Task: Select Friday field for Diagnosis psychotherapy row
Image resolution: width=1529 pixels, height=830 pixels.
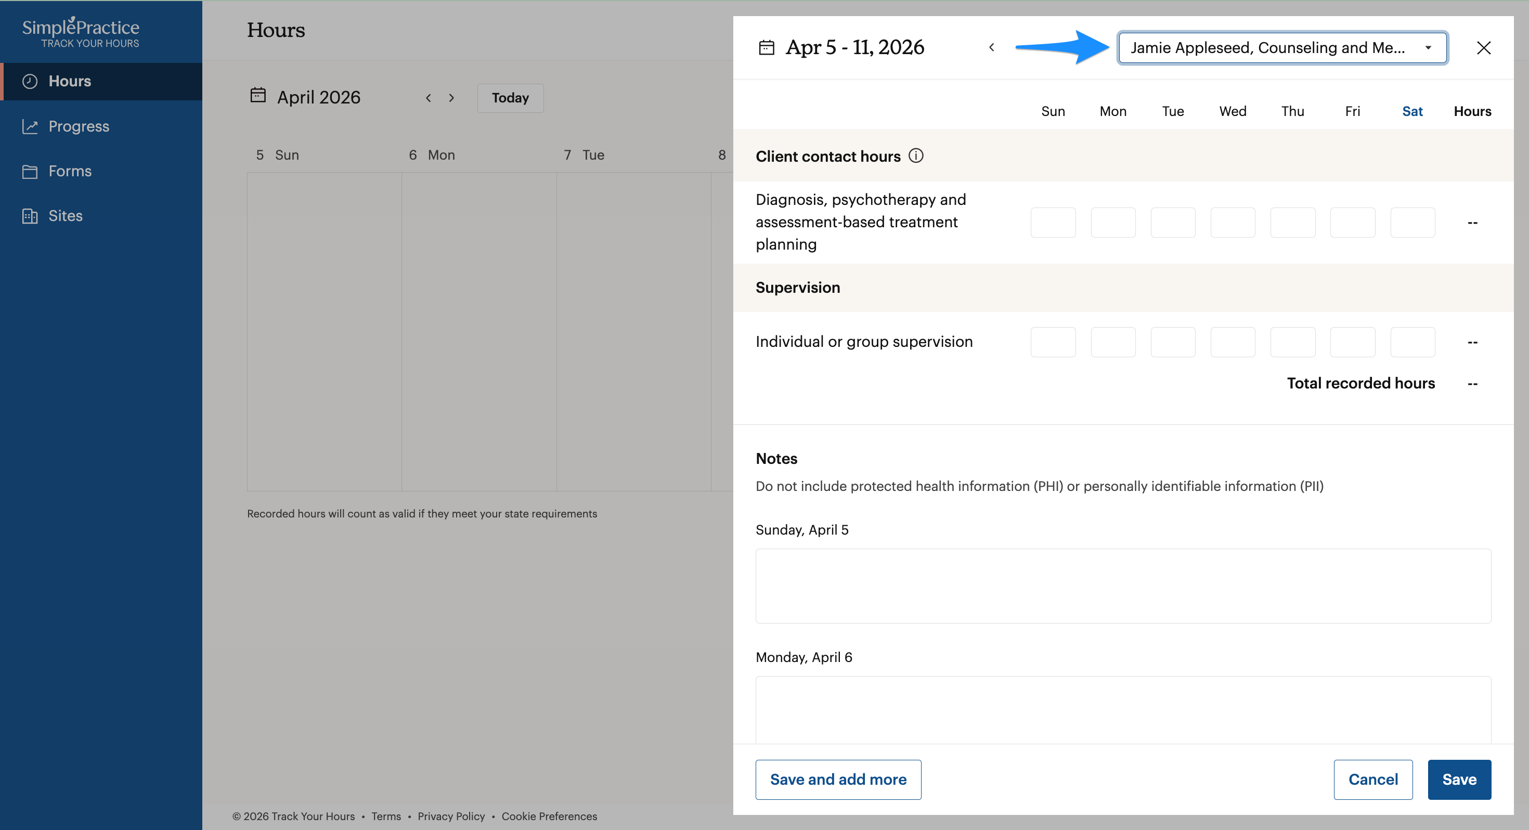Action: tap(1353, 222)
